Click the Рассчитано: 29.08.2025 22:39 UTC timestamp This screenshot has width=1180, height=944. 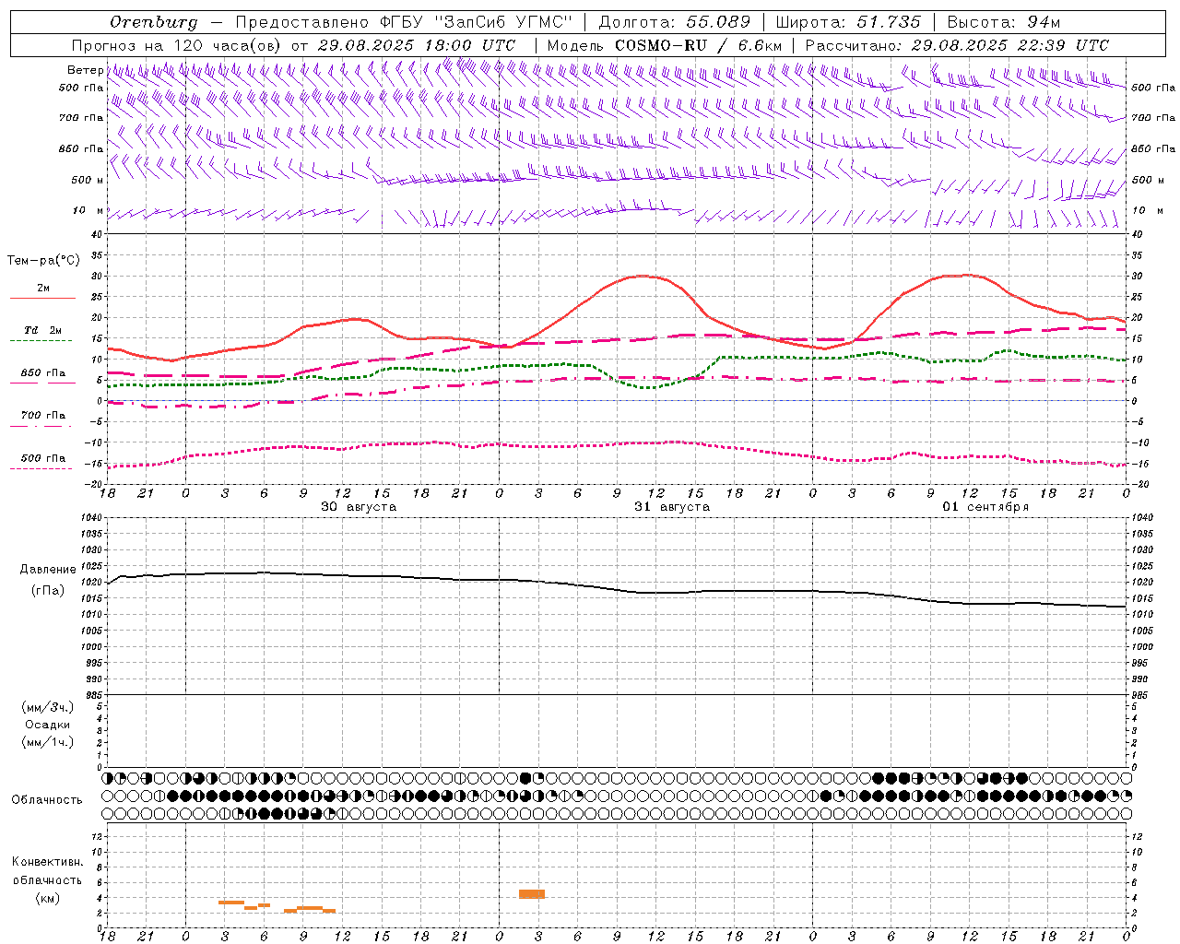(957, 45)
